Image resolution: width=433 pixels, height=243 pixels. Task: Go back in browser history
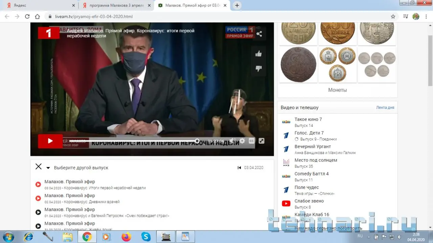click(x=7, y=16)
